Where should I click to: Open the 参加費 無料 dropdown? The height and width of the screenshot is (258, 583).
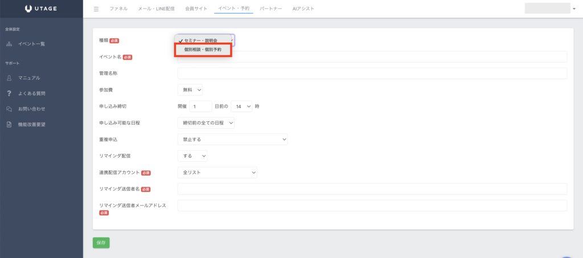(x=190, y=89)
